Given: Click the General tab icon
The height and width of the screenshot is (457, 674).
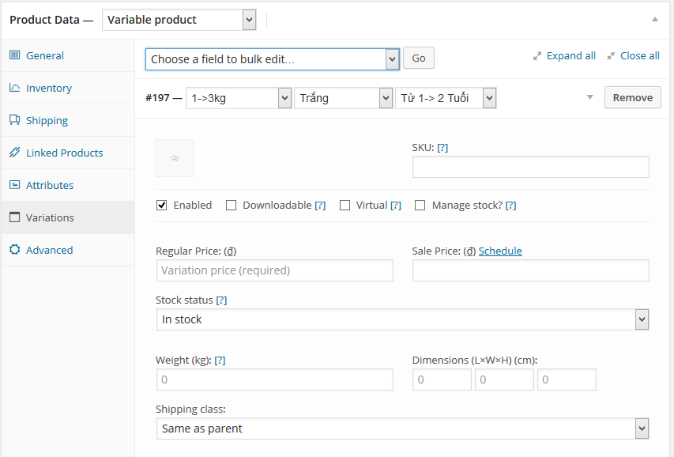Looking at the screenshot, I should click(x=14, y=55).
